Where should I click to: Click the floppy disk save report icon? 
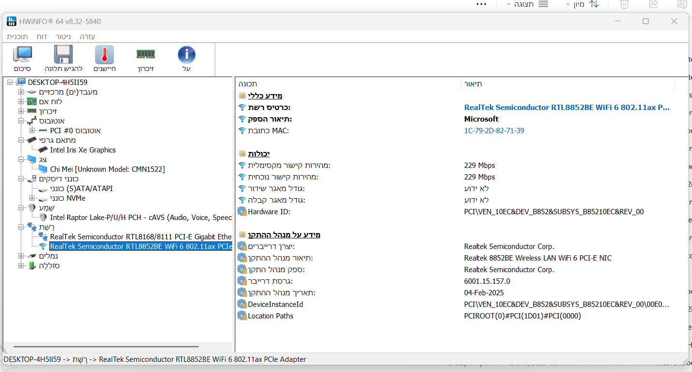pos(63,55)
